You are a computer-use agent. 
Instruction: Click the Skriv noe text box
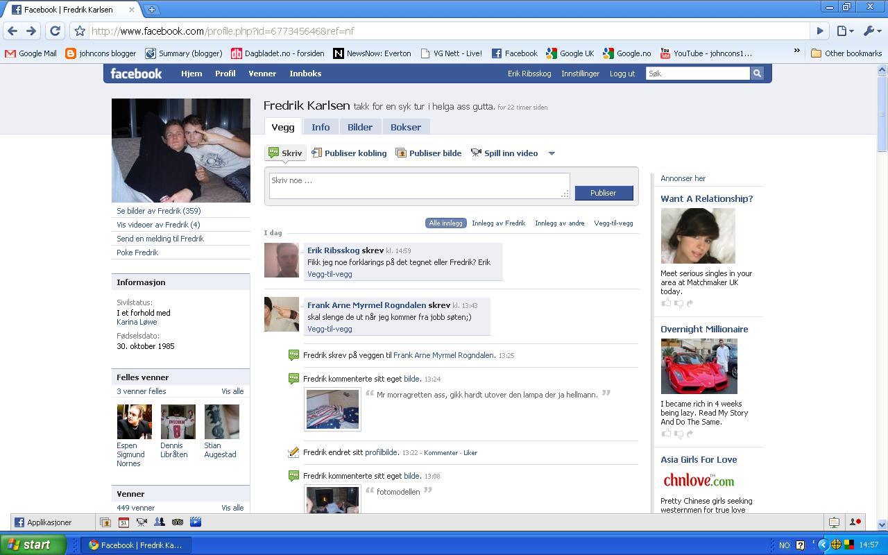[x=420, y=186]
